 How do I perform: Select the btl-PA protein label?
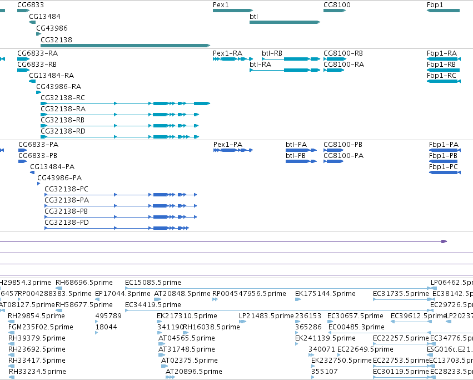(296, 145)
